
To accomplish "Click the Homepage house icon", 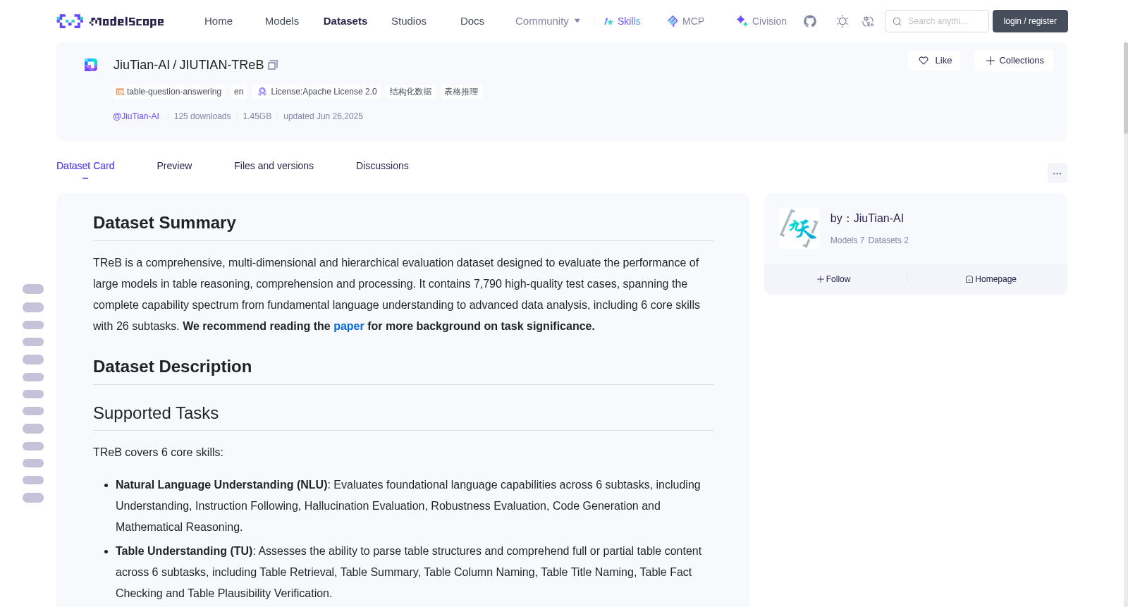I will coord(969,279).
